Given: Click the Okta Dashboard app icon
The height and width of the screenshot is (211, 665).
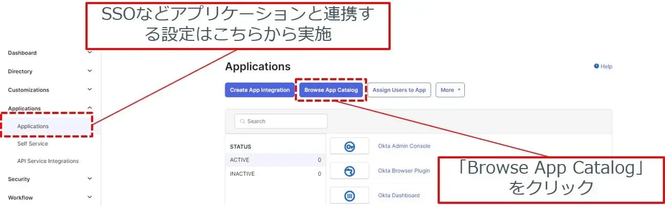Looking at the screenshot, I should point(349,195).
